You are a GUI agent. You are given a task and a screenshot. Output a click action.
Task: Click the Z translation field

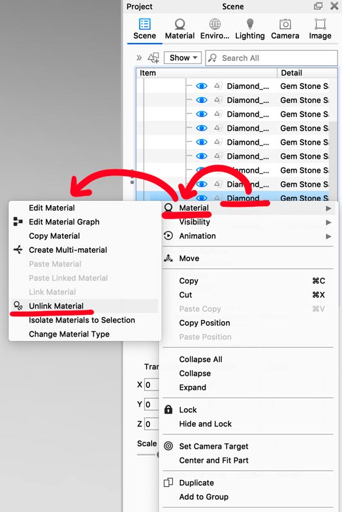click(x=152, y=424)
